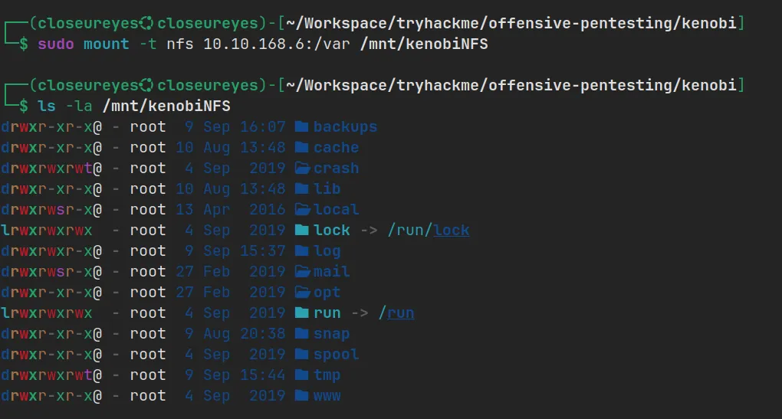Viewport: 782px width, 419px height.
Task: Select the log directory name
Action: [327, 251]
